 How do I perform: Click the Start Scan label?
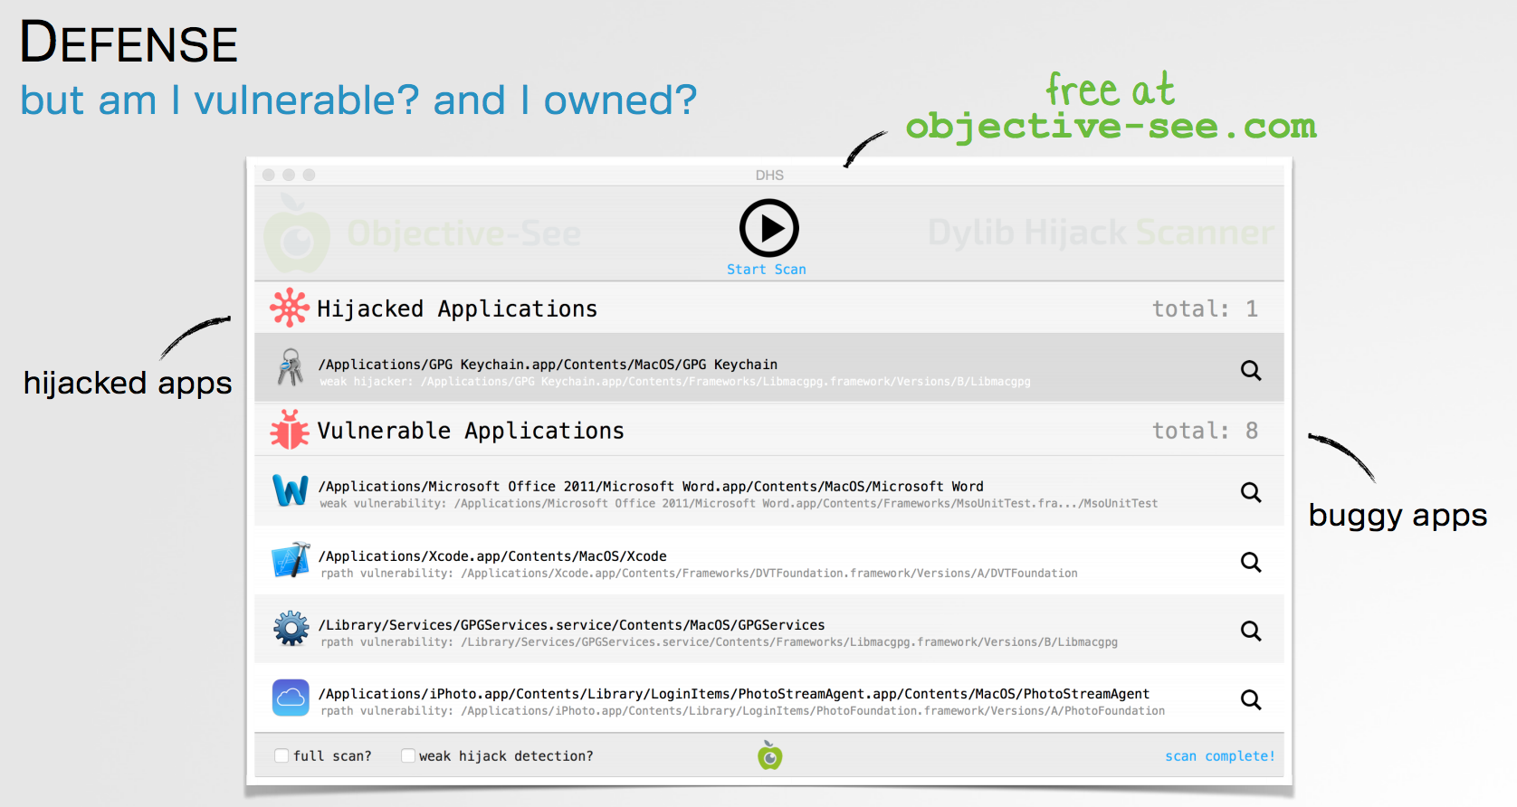pyautogui.click(x=767, y=270)
